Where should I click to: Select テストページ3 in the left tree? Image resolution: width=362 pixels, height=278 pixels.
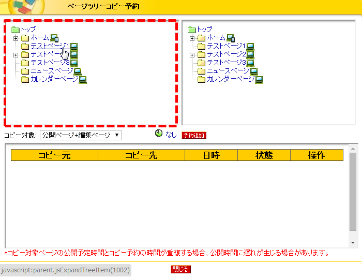(50, 63)
